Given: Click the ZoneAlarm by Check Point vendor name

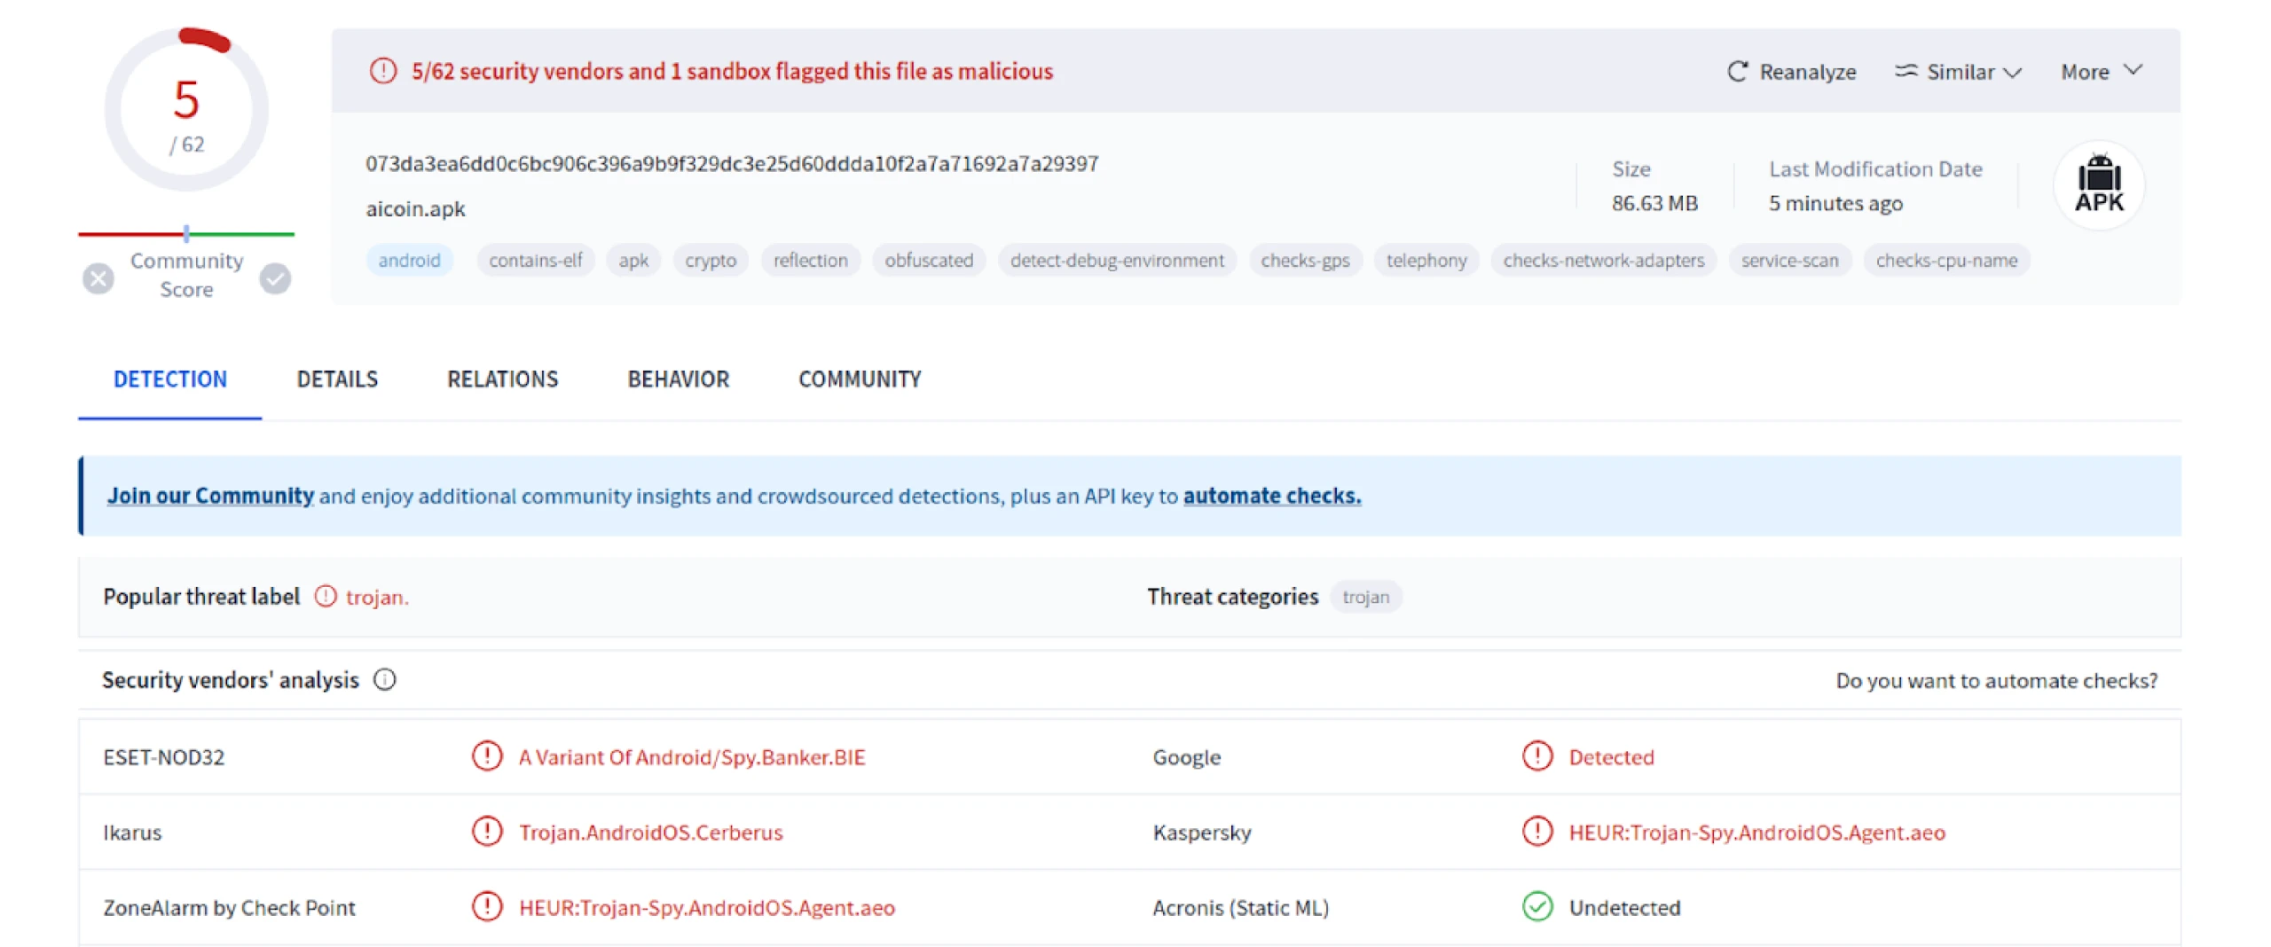Looking at the screenshot, I should (x=229, y=908).
